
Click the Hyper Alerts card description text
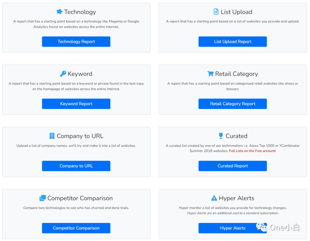[x=232, y=210]
